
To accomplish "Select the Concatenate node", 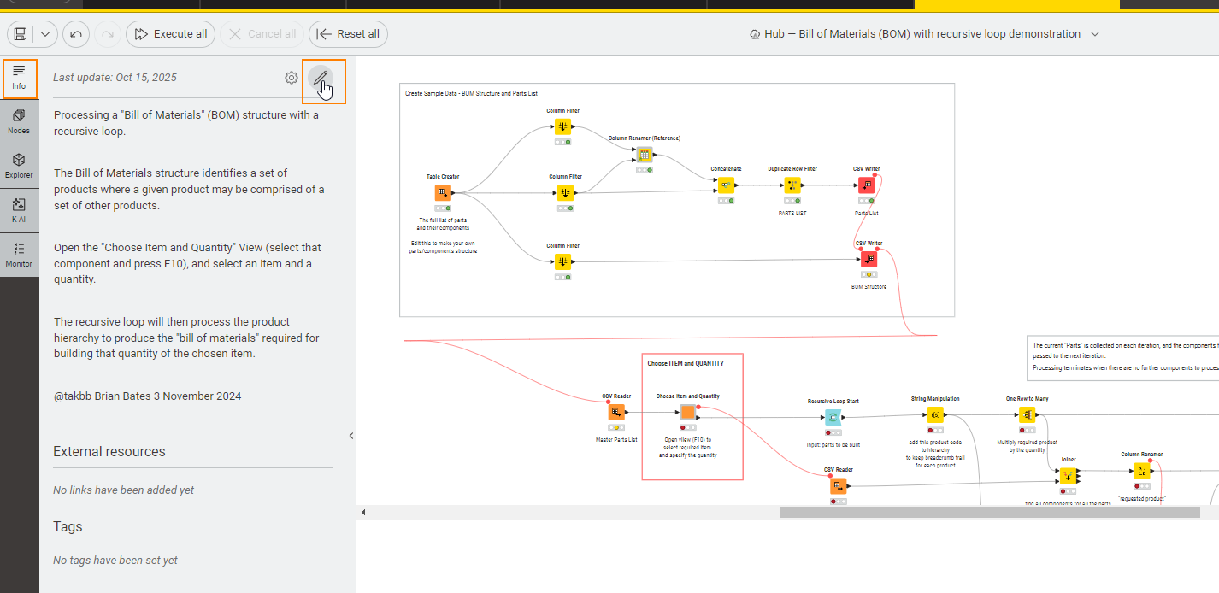I will pos(726,185).
